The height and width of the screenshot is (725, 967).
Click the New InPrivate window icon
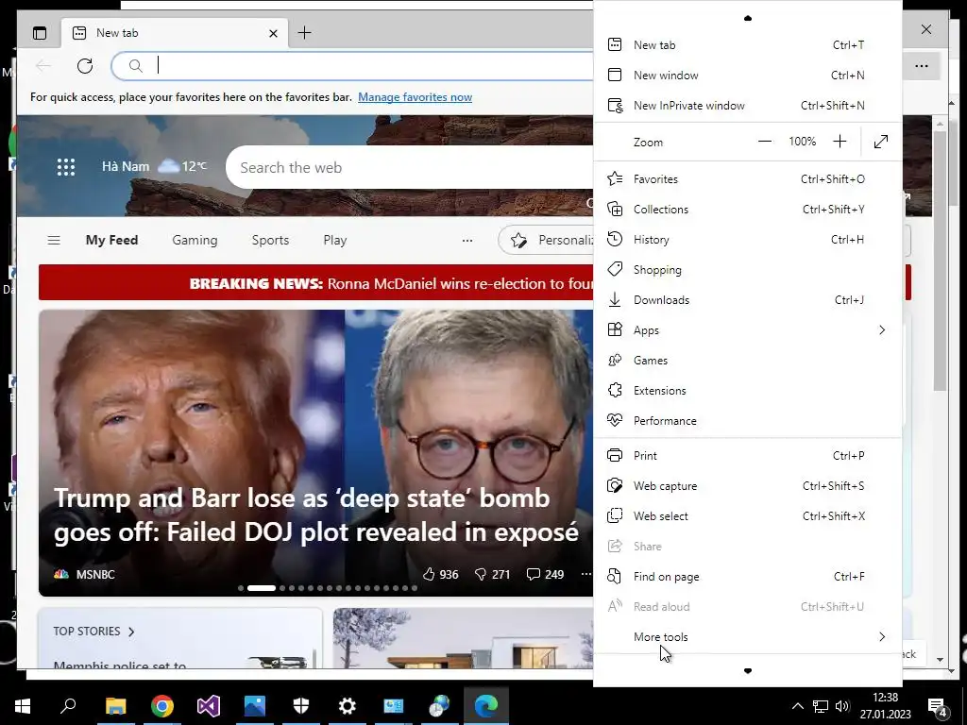pyautogui.click(x=615, y=105)
